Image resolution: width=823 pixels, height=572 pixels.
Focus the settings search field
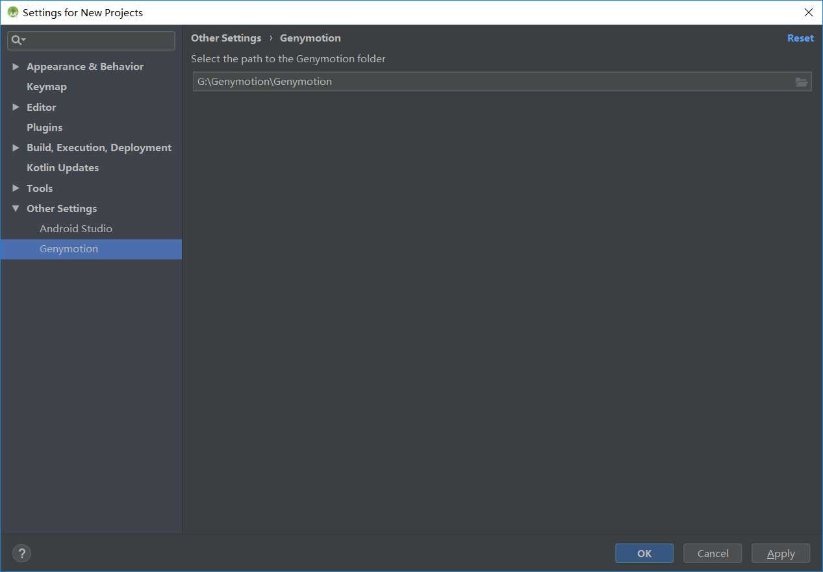point(91,40)
